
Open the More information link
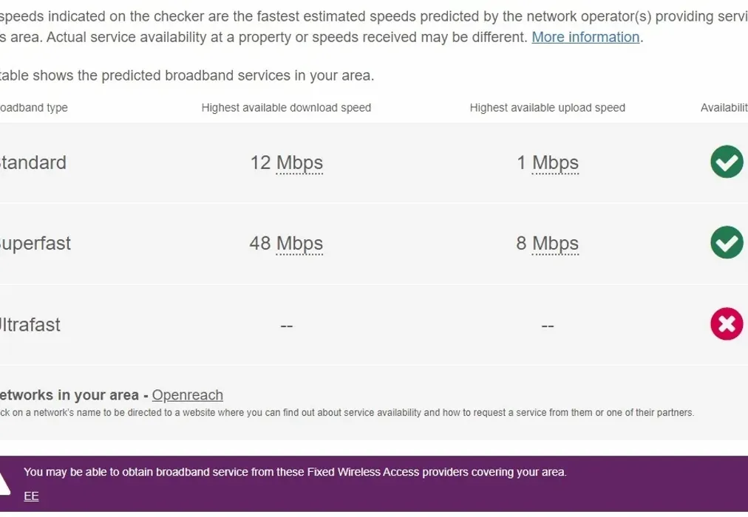(x=585, y=37)
